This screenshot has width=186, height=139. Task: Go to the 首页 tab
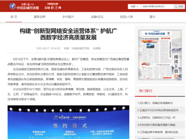click(x=14, y=17)
